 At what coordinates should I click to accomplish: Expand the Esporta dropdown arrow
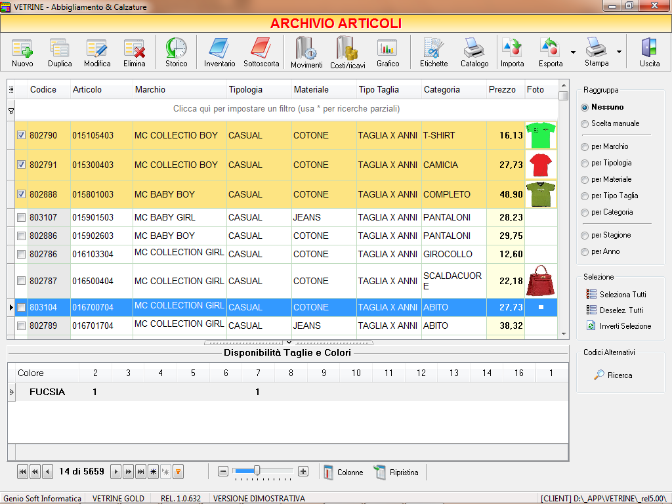573,52
